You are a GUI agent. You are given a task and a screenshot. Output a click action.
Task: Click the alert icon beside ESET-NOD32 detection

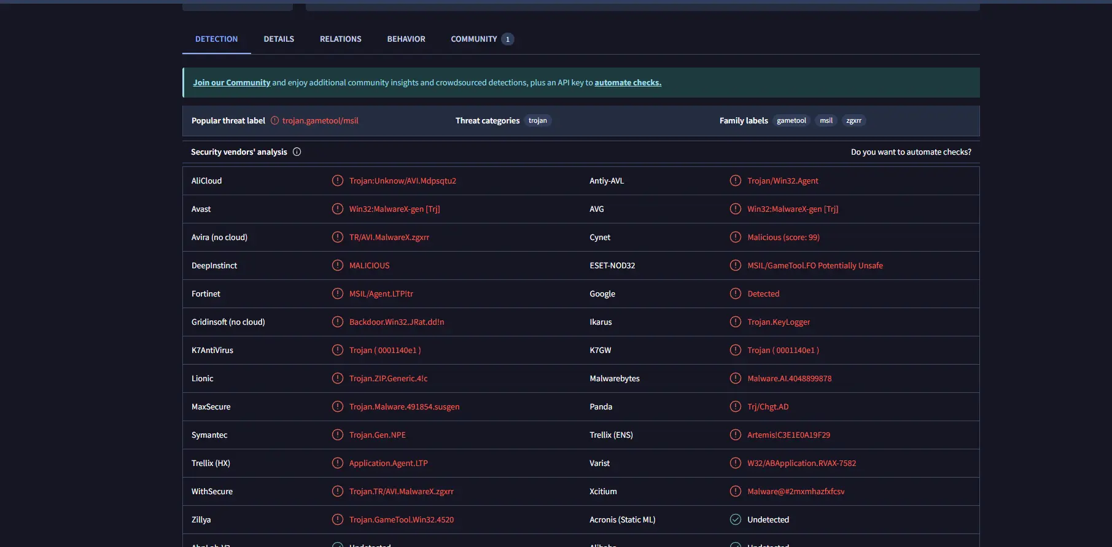point(735,265)
